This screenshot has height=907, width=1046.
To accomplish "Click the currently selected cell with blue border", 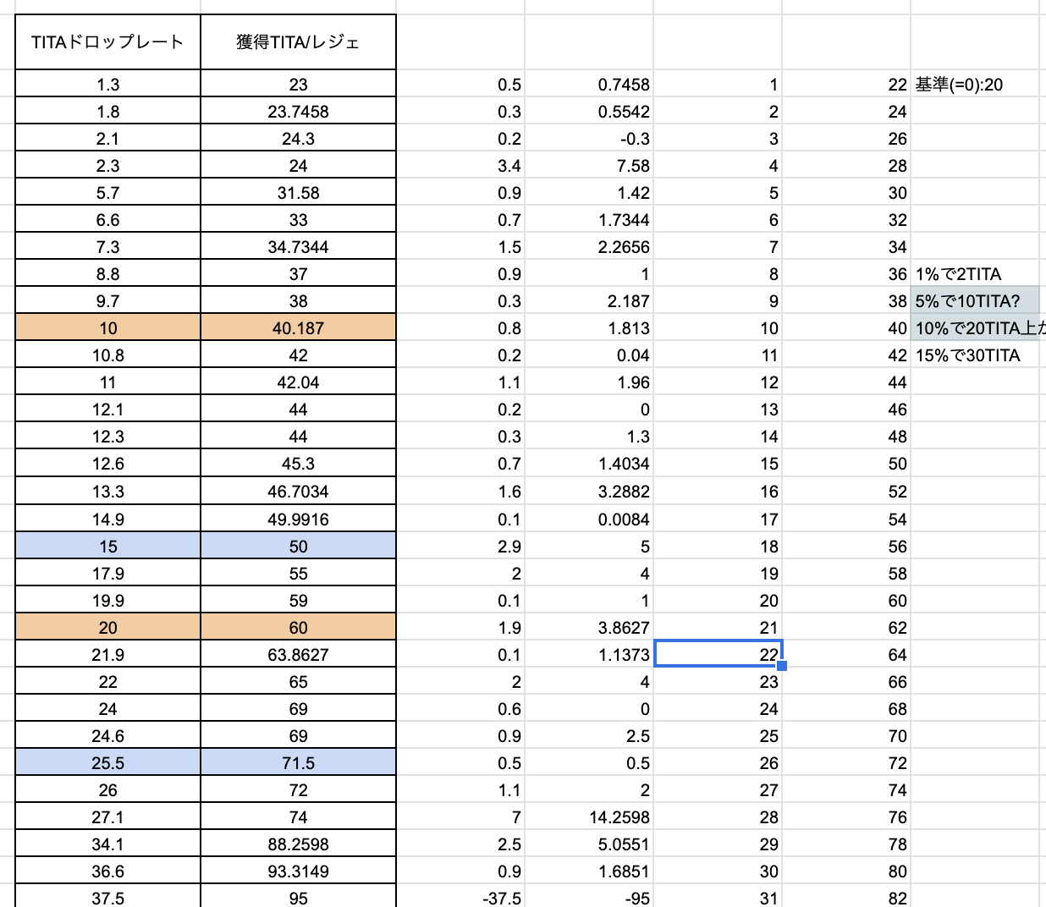I will 718,653.
